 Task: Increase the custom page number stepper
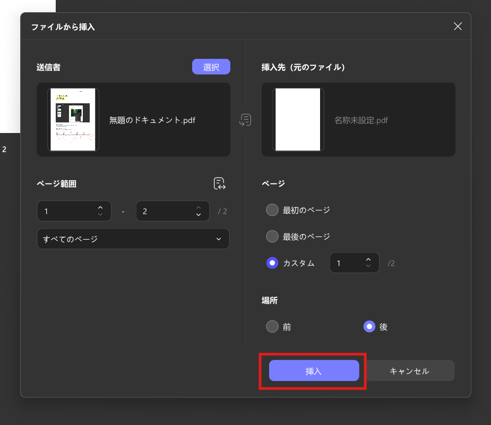pyautogui.click(x=368, y=260)
